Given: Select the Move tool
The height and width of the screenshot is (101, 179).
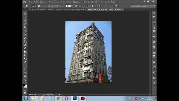Looking at the screenshot, I should (25, 14).
